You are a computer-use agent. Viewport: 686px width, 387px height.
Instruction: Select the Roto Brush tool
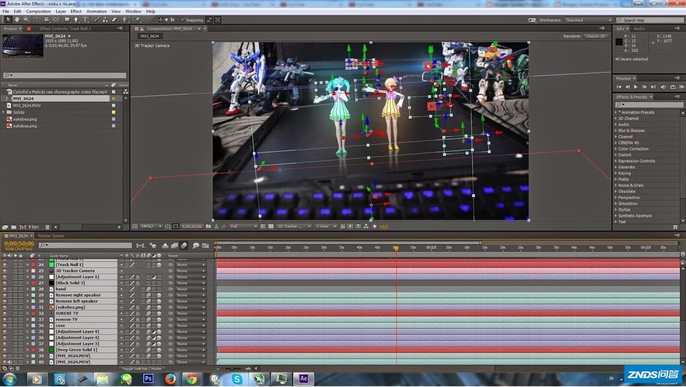(126, 20)
